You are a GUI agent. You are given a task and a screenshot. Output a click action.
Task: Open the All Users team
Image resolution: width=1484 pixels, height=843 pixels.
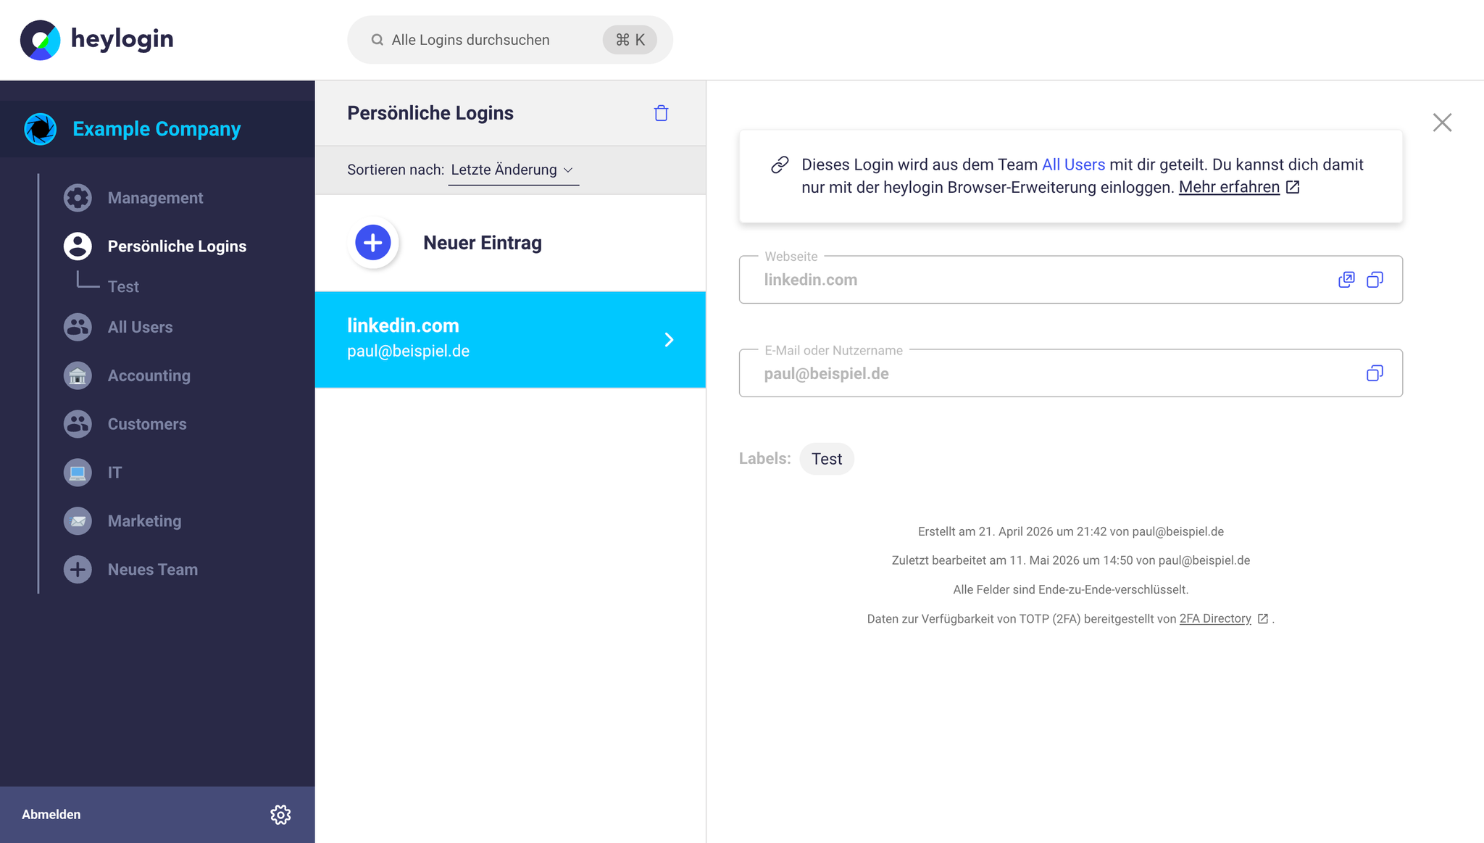click(x=140, y=327)
